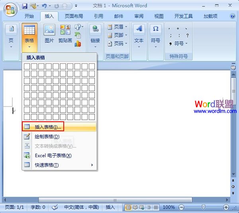Viewport: 239px width, 213px height.
Task: Click the pencil draw table icon
Action: 27,136
